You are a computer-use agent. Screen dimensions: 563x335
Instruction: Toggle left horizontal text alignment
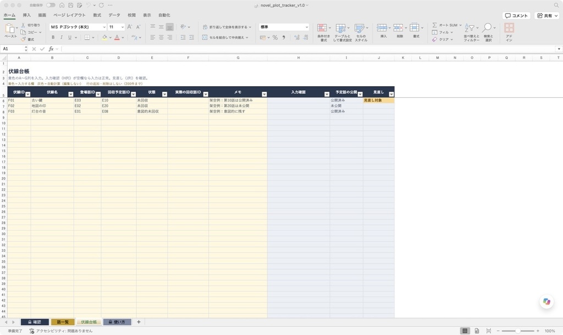[153, 37]
